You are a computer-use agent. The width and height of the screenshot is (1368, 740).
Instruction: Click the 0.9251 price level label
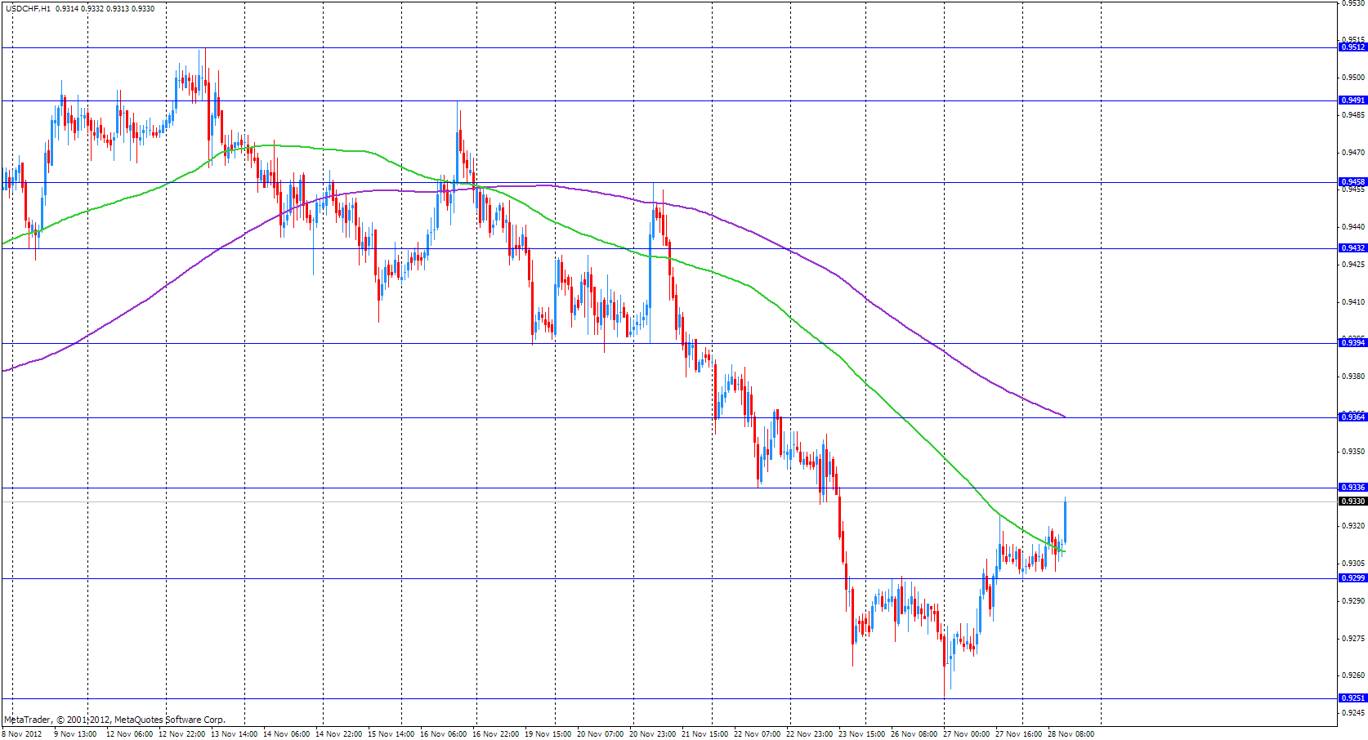click(x=1352, y=698)
